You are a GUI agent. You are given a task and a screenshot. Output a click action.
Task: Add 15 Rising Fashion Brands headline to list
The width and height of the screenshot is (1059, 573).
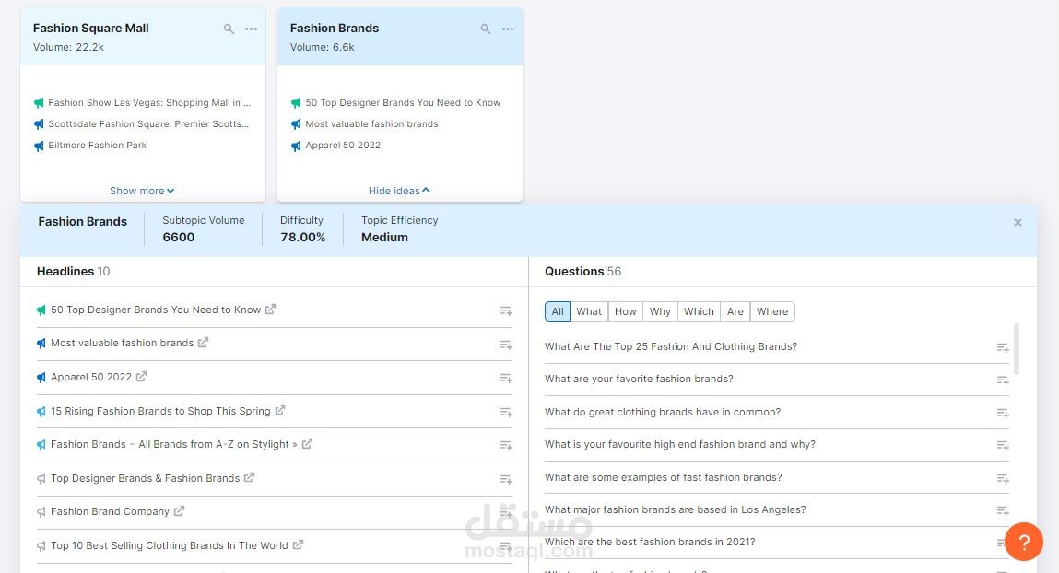(x=506, y=413)
